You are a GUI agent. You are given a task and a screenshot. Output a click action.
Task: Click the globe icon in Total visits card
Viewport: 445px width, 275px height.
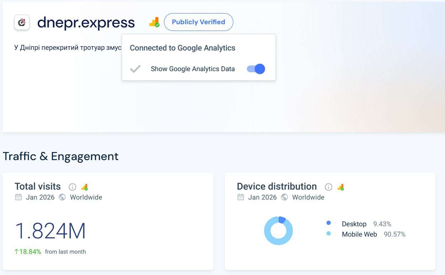point(62,197)
